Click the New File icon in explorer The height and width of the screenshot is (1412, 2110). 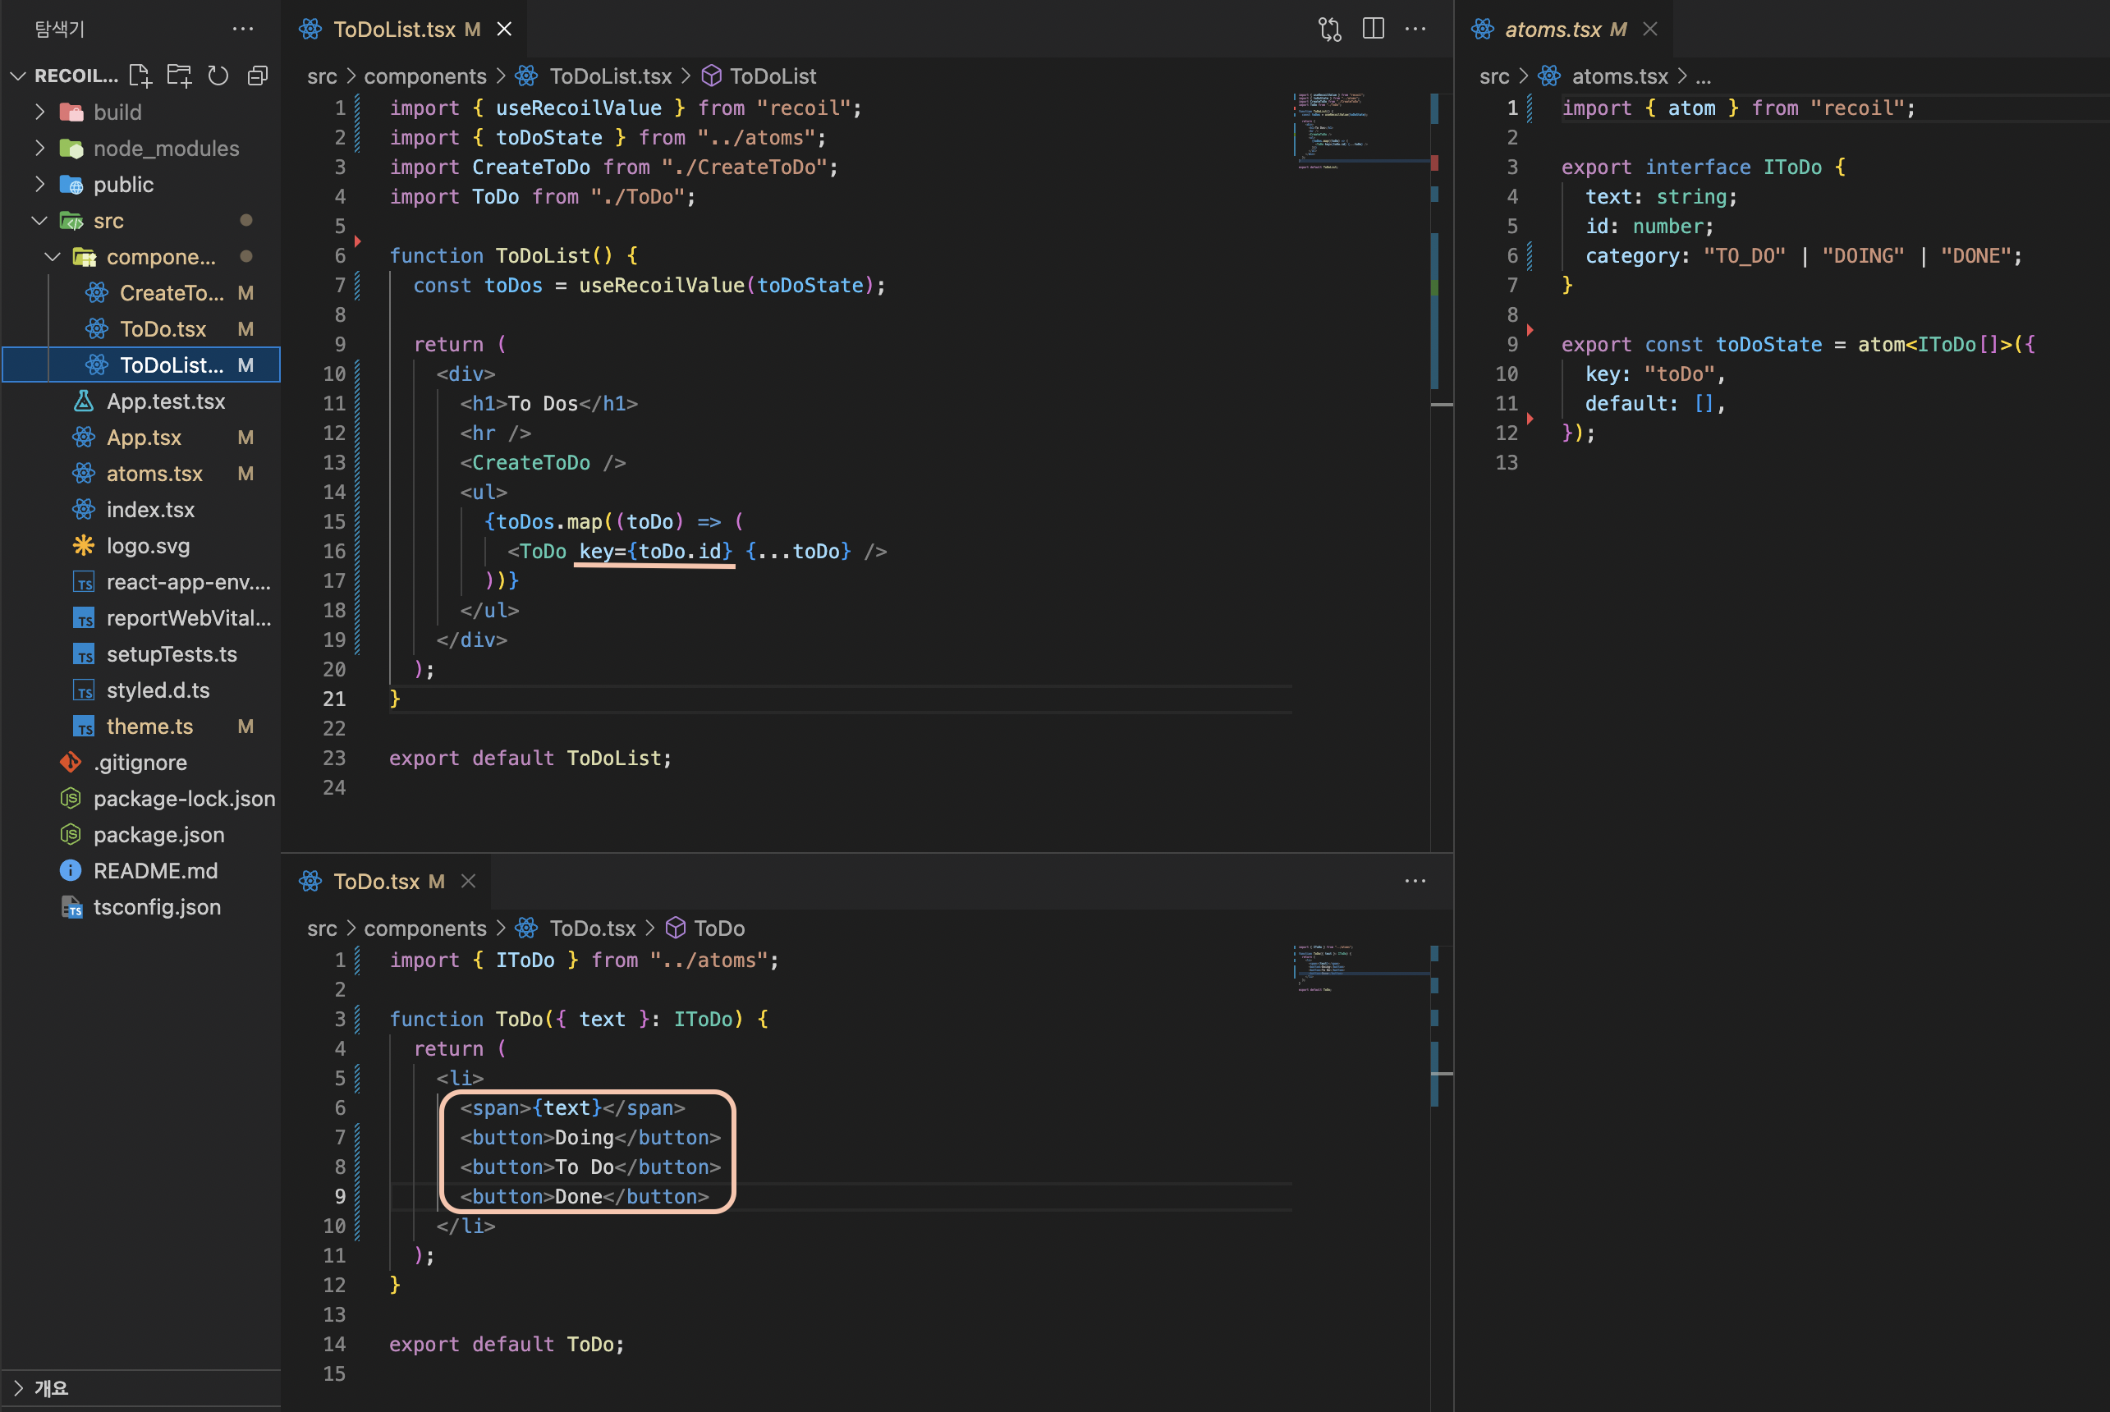pyautogui.click(x=140, y=76)
